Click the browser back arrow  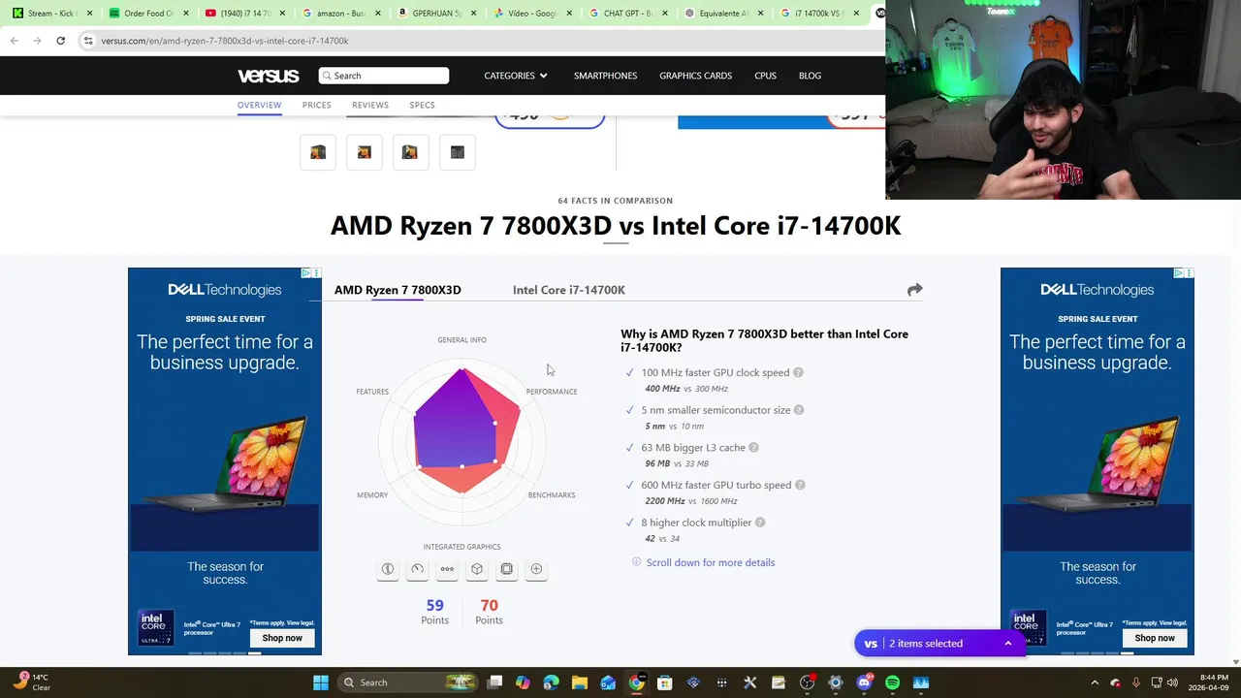[14, 41]
